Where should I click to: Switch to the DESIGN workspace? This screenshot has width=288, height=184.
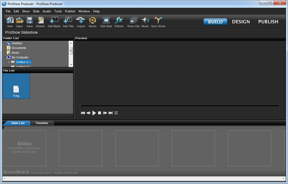tap(241, 22)
